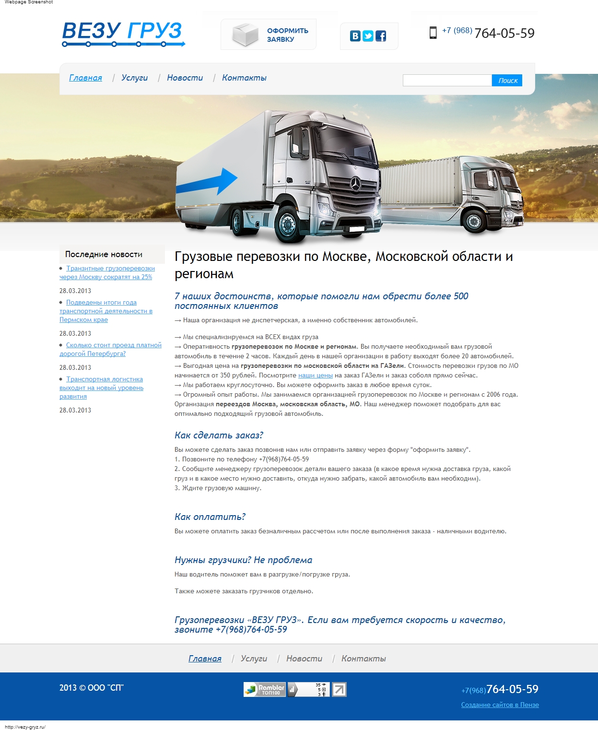Click the footer phone number 764-05-59
This screenshot has height=730, width=598.
(x=512, y=689)
